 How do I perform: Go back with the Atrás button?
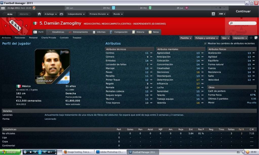coord(10,14)
